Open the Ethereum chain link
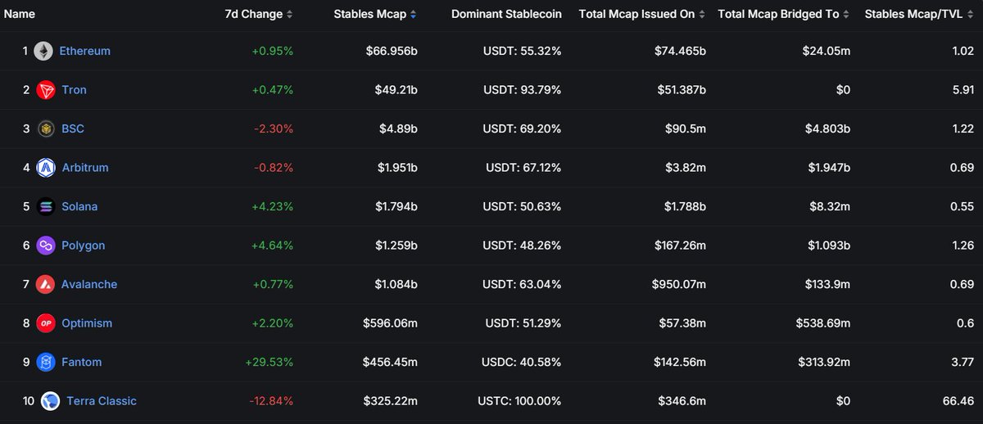Viewport: 983px width, 424px height. [85, 51]
